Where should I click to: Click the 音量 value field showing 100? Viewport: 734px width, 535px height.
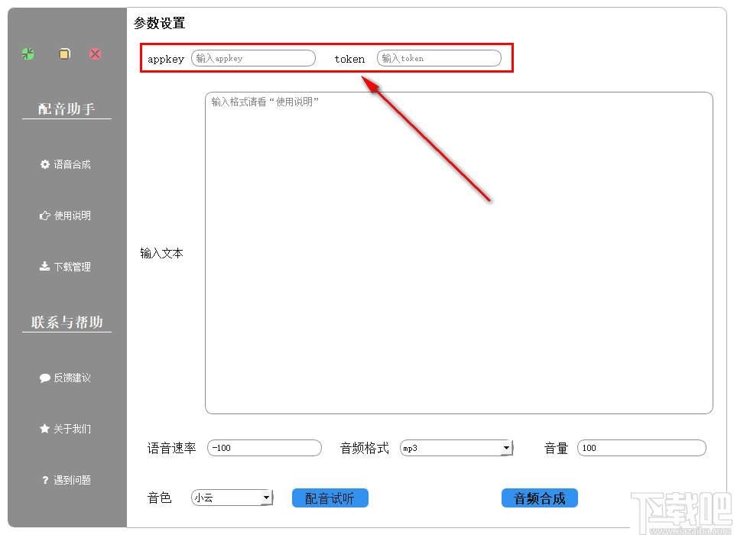641,448
